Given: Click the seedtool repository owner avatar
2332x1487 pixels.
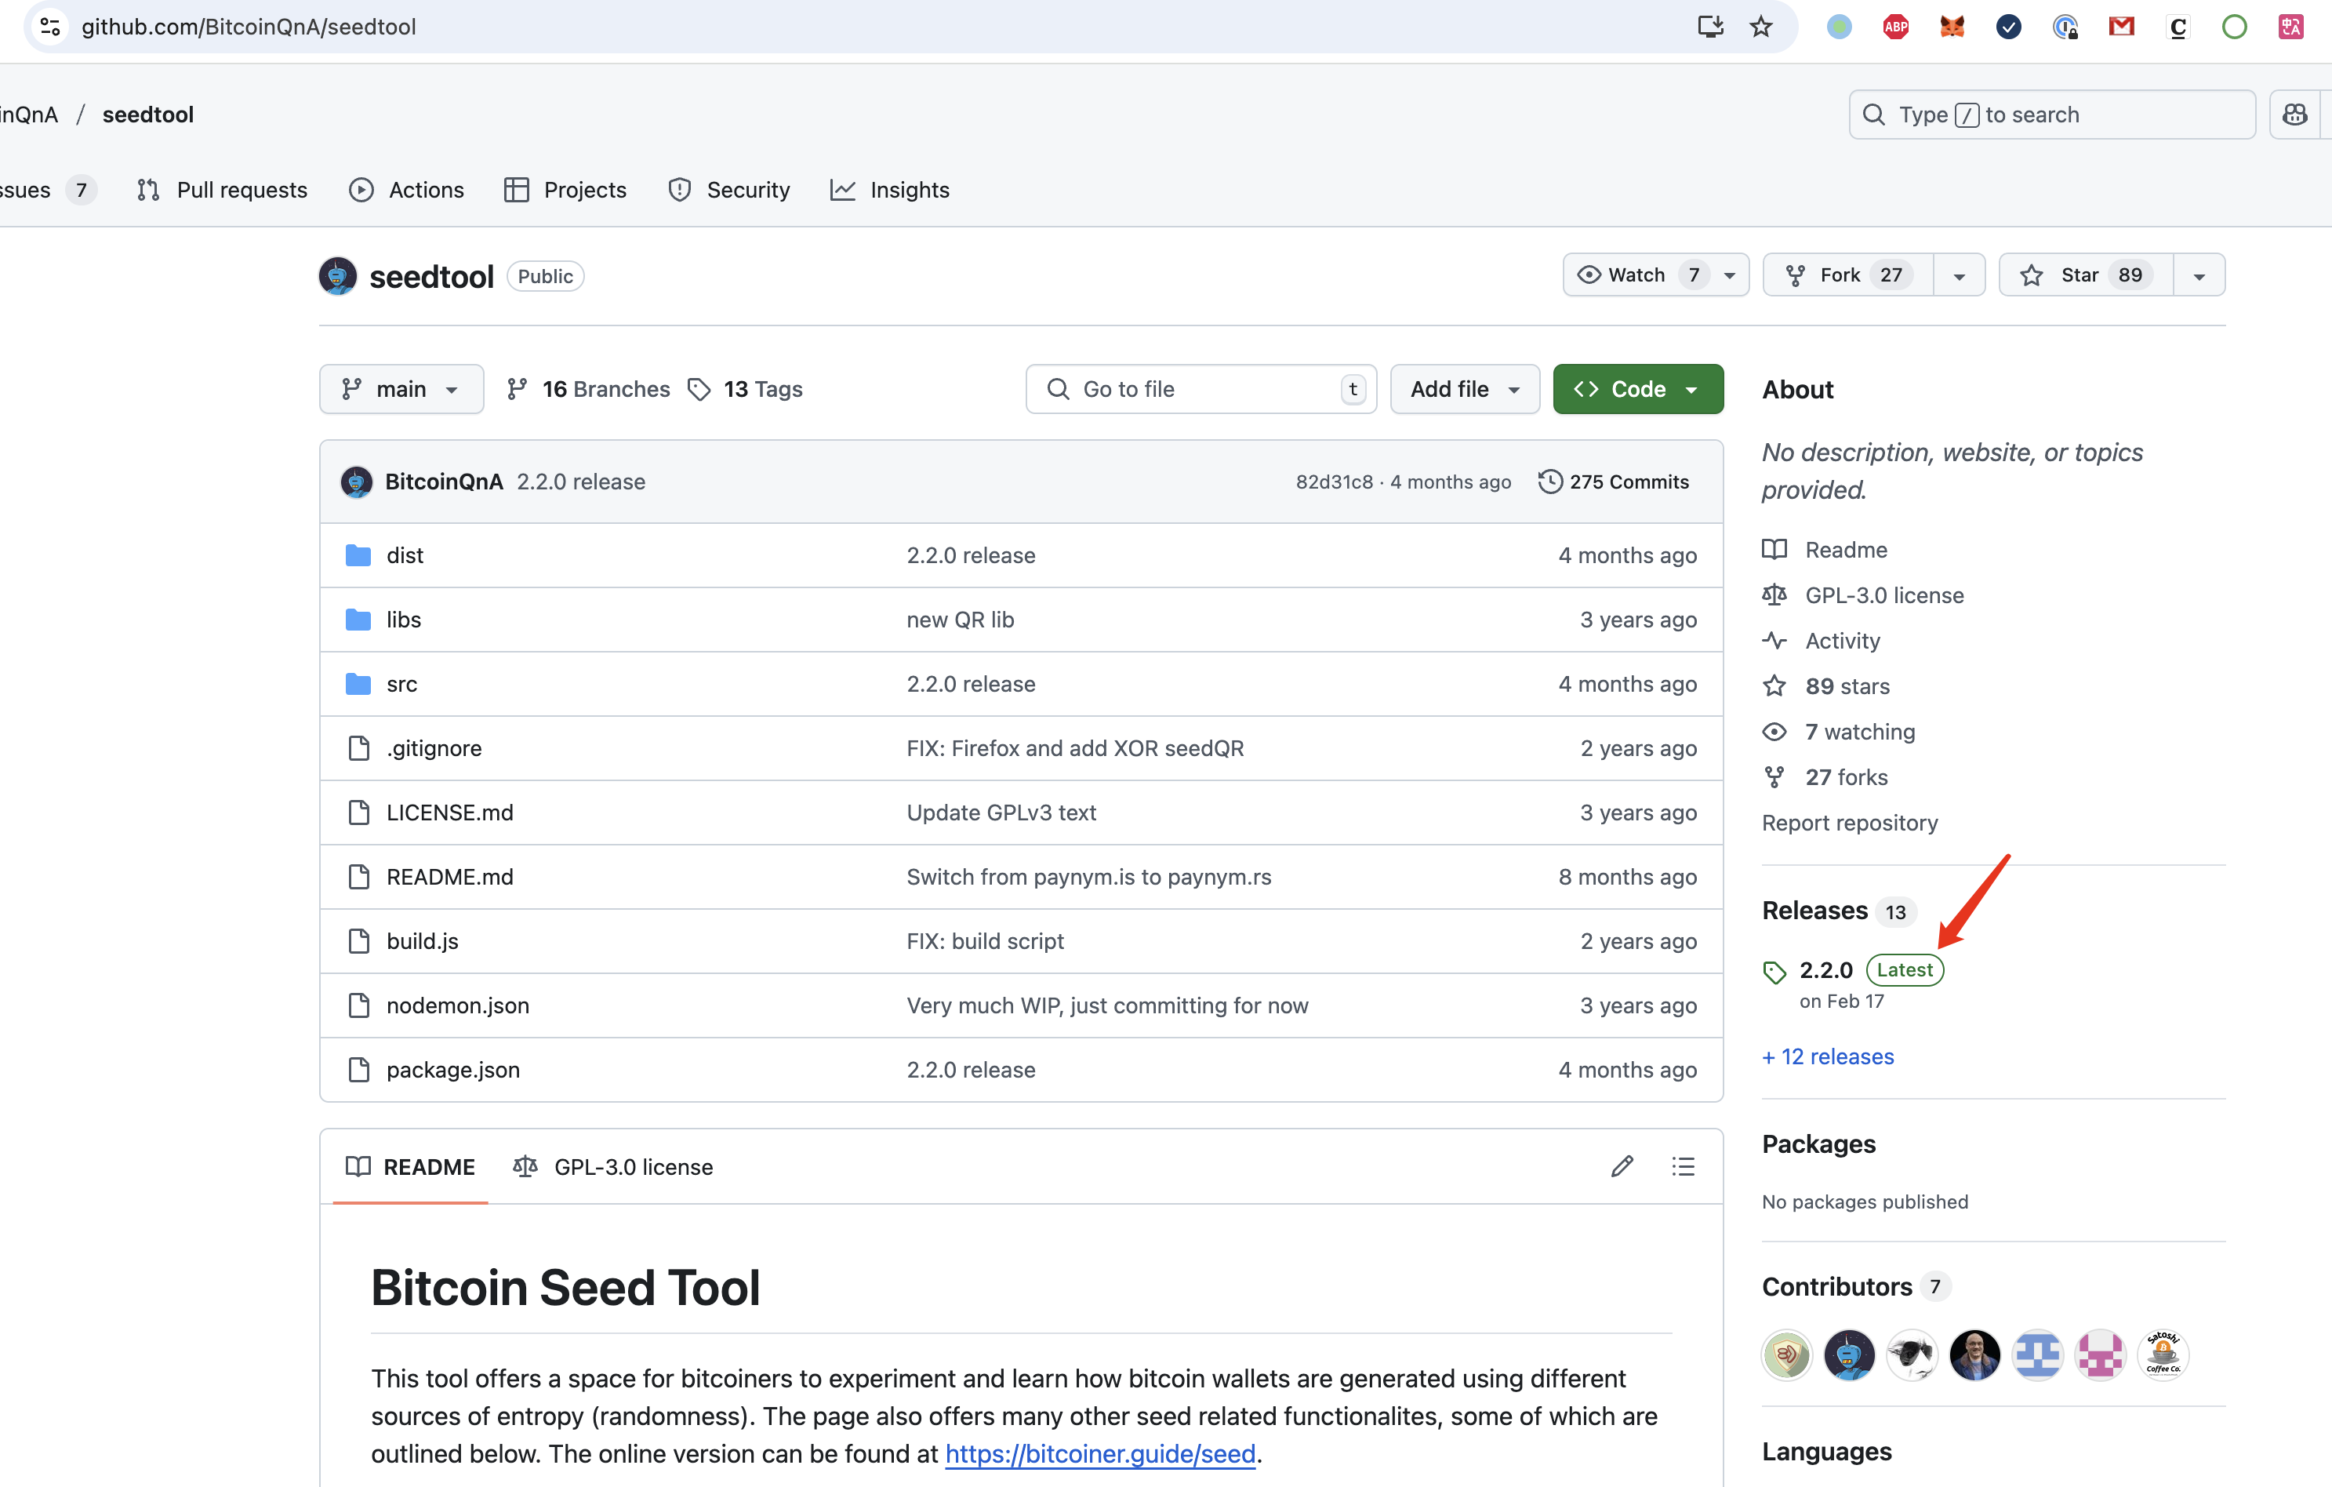Looking at the screenshot, I should [x=338, y=276].
